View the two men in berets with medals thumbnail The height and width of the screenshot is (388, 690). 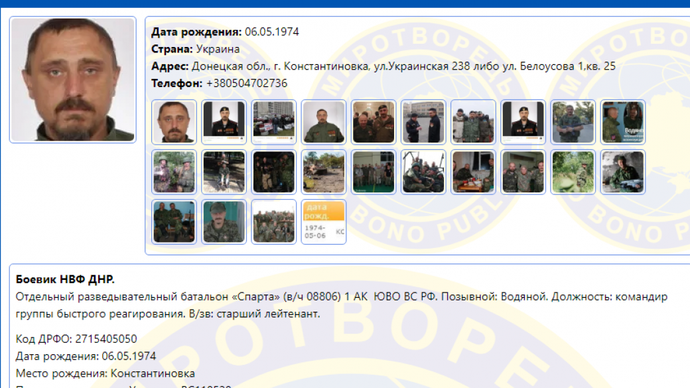(x=374, y=122)
